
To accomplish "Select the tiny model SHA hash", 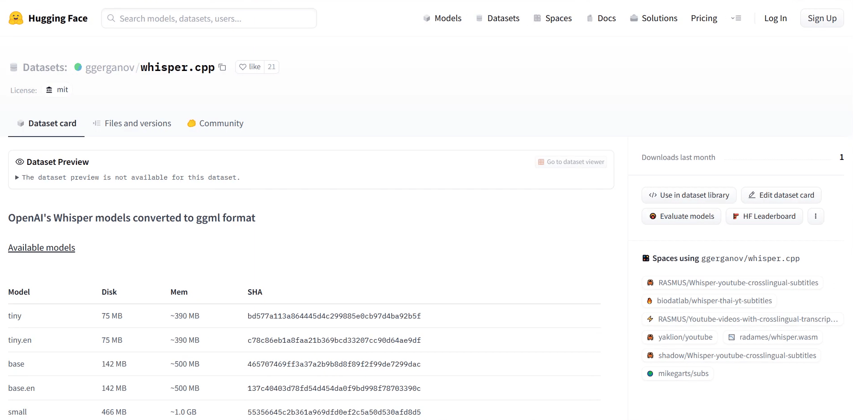I will click(x=334, y=316).
